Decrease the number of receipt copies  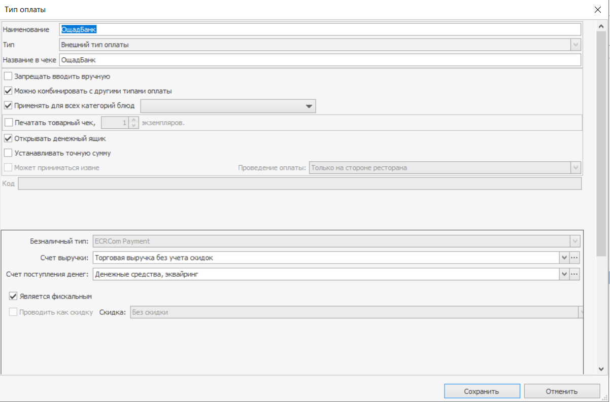[x=134, y=125]
